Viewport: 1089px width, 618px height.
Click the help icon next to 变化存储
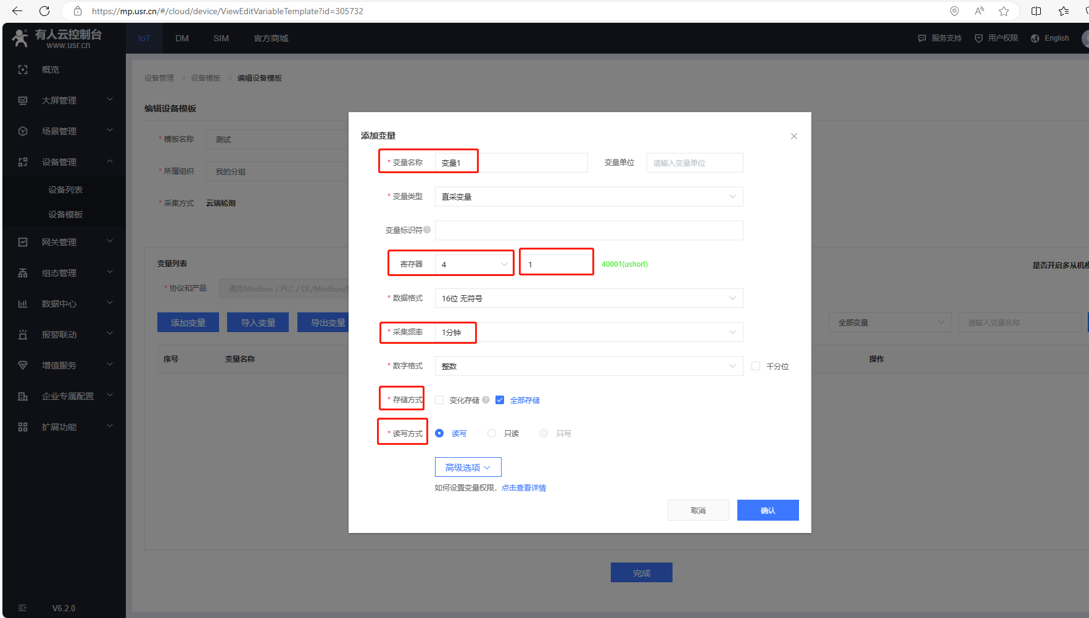point(486,400)
